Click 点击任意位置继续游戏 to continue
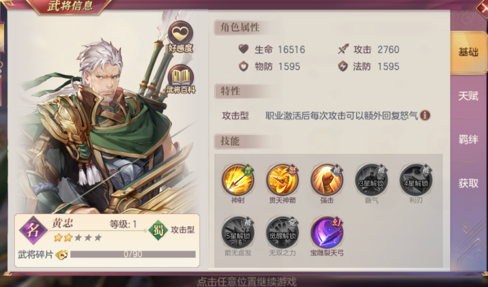The image size is (488, 287). click(x=247, y=282)
